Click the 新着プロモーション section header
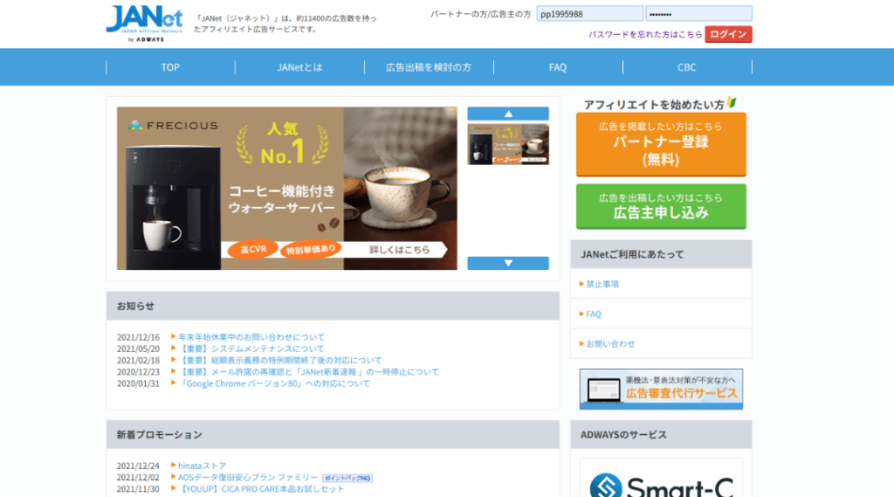This screenshot has height=497, width=894. [333, 435]
